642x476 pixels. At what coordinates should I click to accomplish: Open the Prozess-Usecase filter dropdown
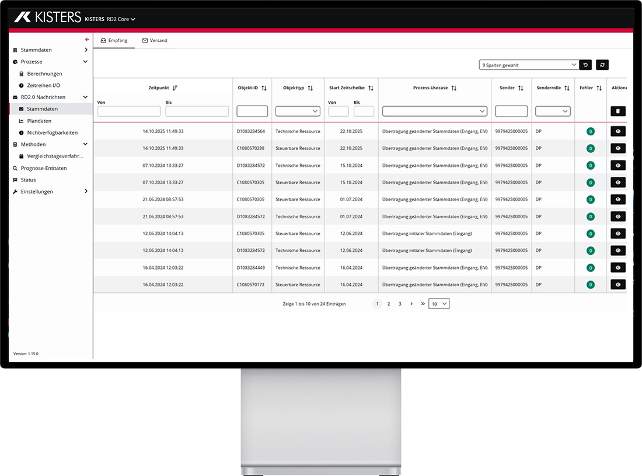click(435, 111)
